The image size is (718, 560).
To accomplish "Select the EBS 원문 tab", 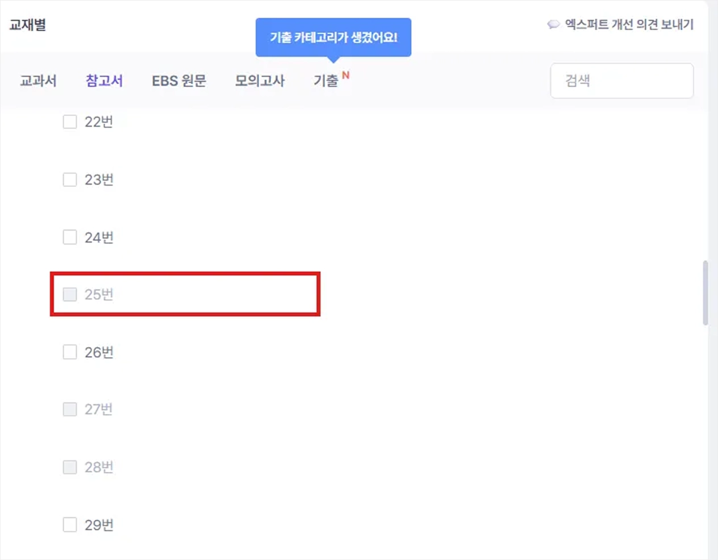I will point(179,81).
